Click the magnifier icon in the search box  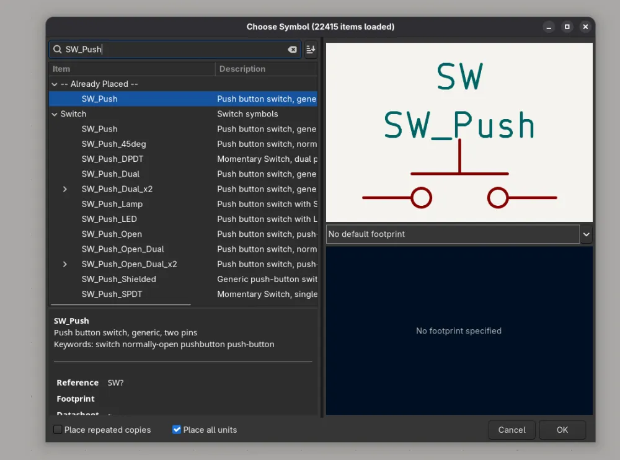[x=57, y=50]
